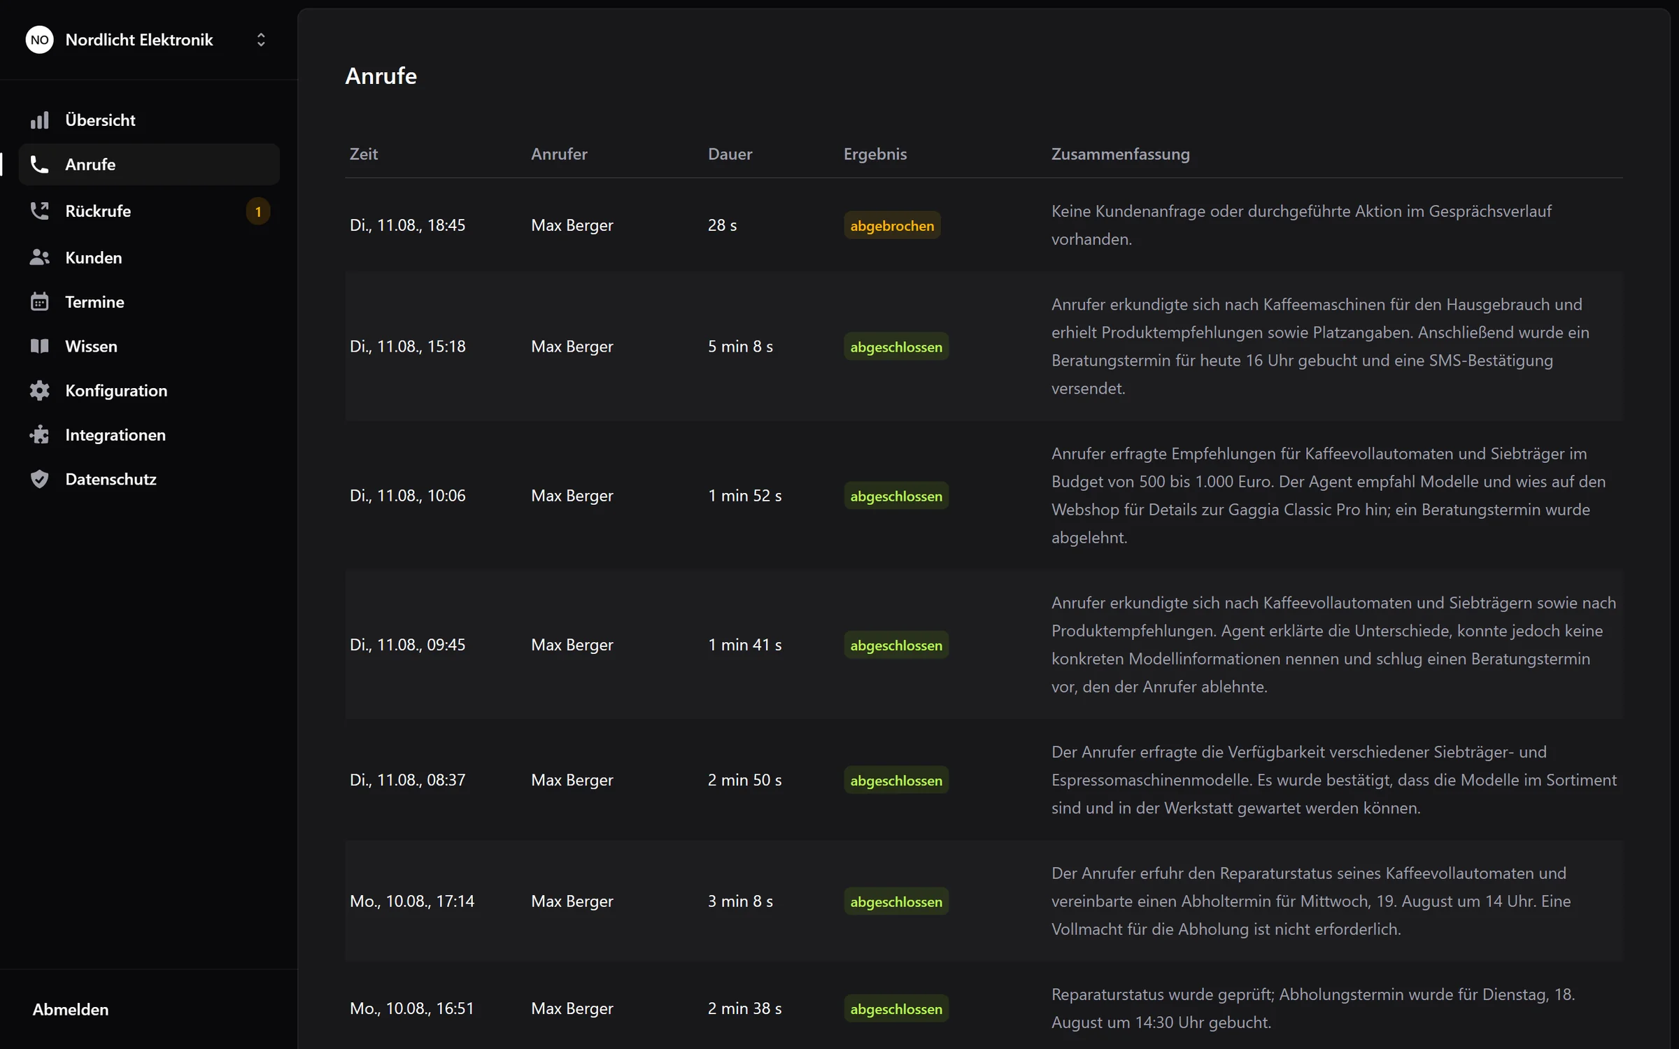The image size is (1679, 1049).
Task: Click the summary about Vollmacht für die Abholung
Action: coord(1311,901)
